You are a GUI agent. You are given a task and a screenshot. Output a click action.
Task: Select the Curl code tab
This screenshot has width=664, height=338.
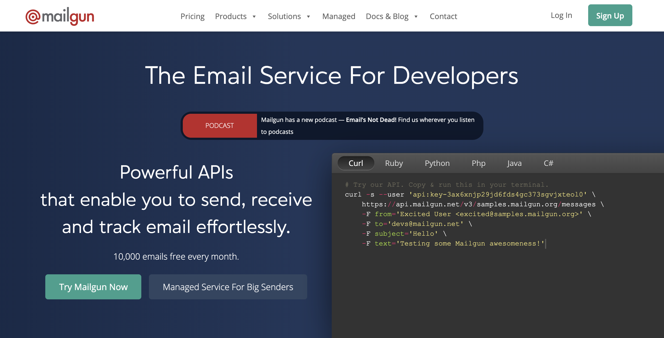click(x=356, y=163)
